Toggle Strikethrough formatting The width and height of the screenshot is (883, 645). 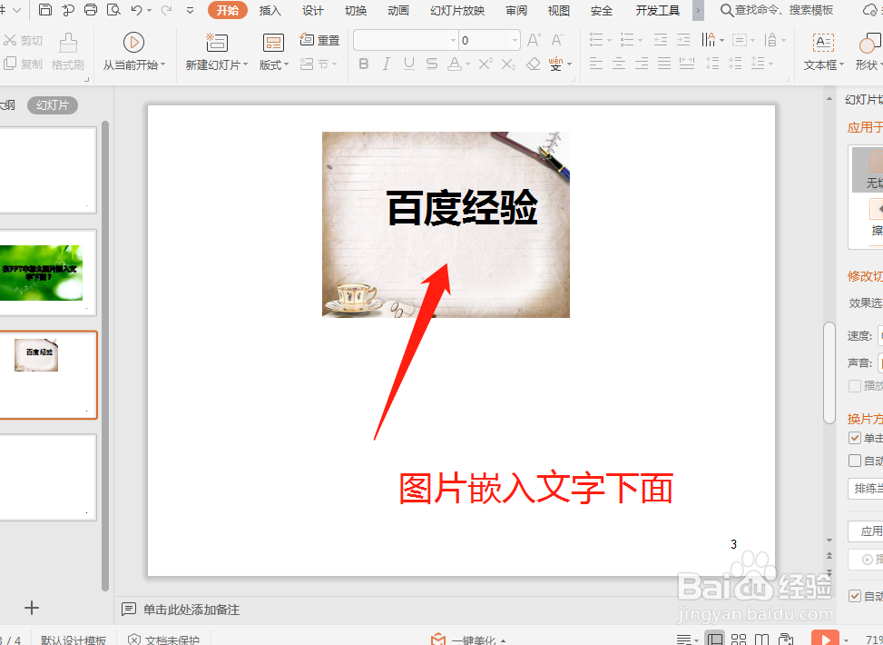click(x=432, y=64)
